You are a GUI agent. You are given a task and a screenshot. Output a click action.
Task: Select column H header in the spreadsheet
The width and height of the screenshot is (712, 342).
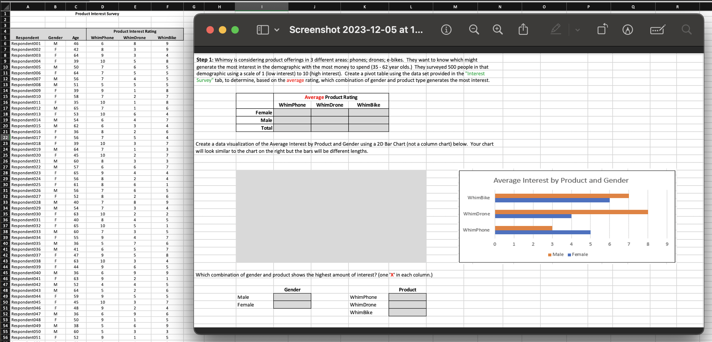tap(219, 7)
